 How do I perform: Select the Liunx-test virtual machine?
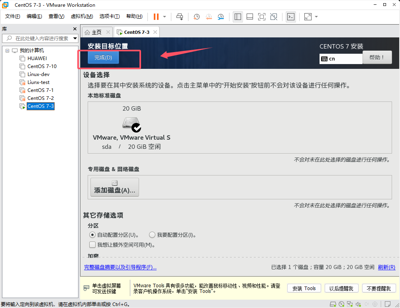click(x=38, y=82)
